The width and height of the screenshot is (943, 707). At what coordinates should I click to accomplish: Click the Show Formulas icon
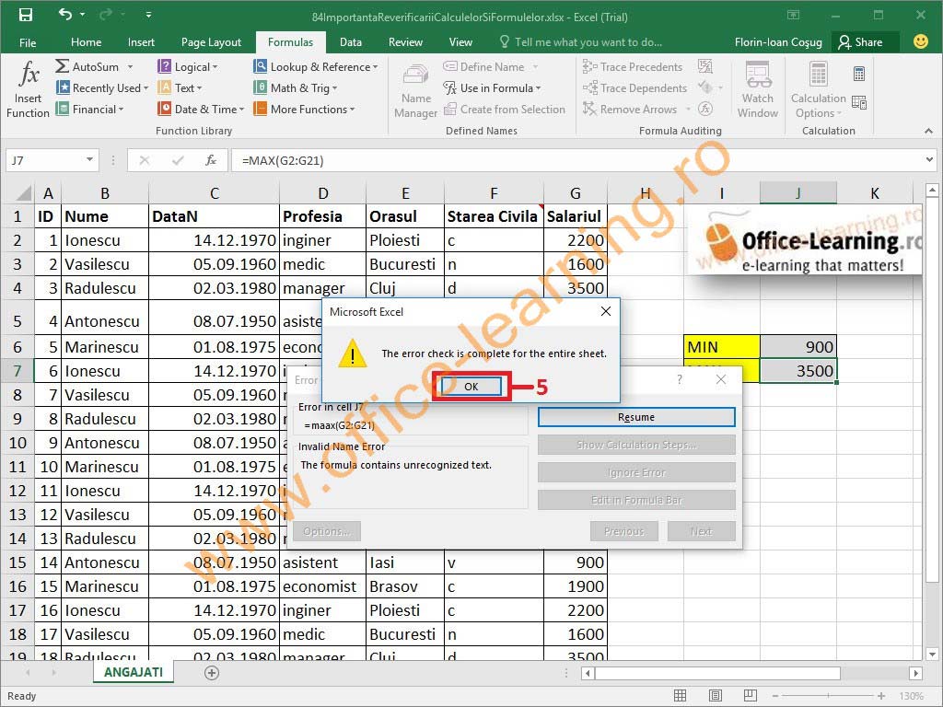[x=704, y=66]
